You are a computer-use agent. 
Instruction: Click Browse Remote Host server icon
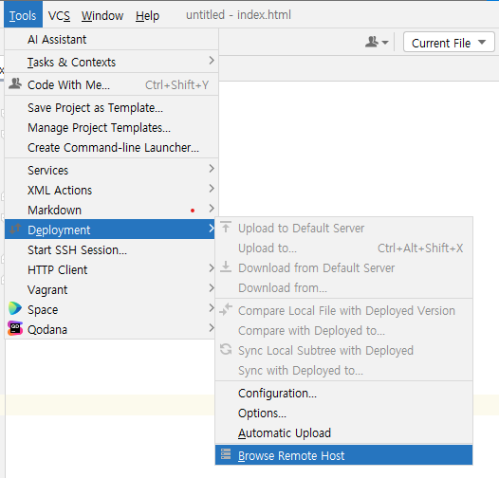tap(226, 454)
